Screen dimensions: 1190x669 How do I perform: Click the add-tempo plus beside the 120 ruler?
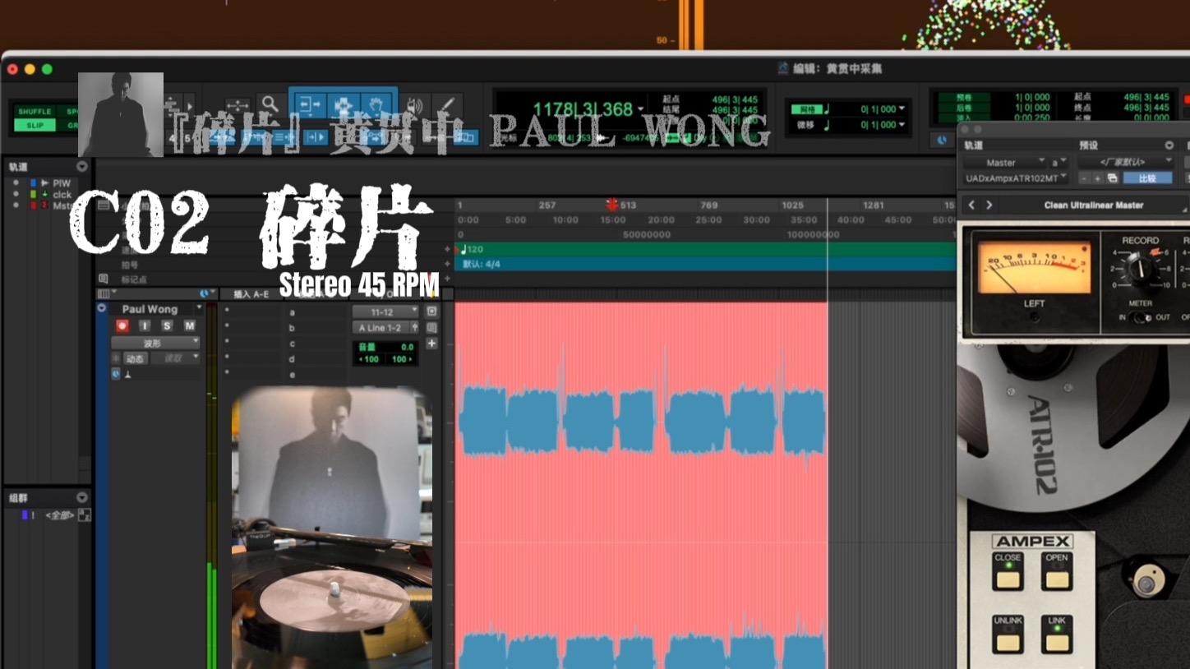448,249
